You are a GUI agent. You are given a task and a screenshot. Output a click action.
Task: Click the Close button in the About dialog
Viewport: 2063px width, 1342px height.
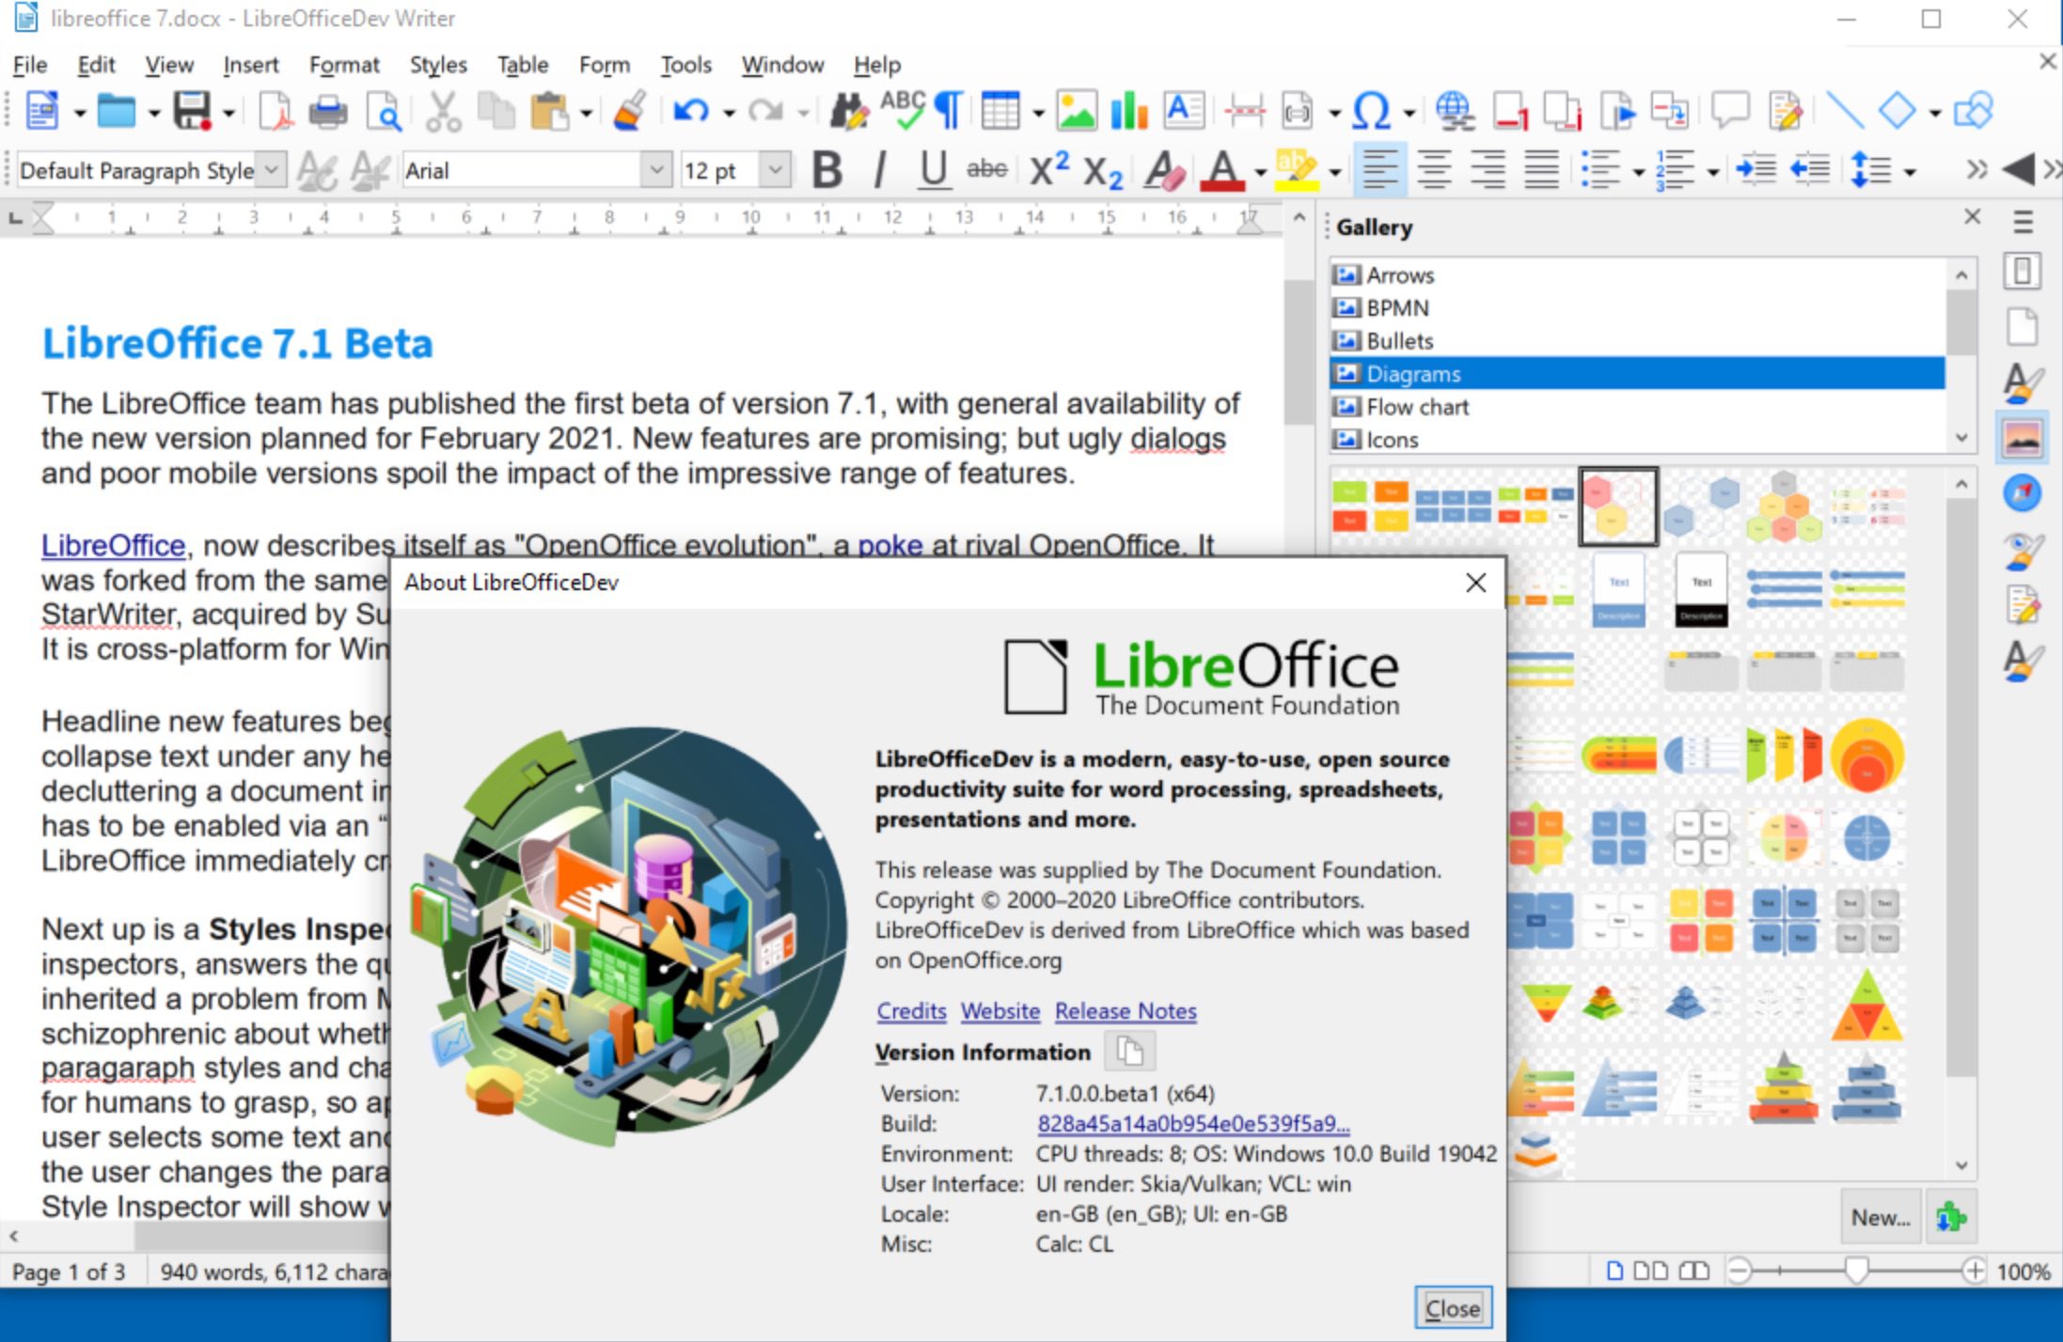pyautogui.click(x=1453, y=1307)
